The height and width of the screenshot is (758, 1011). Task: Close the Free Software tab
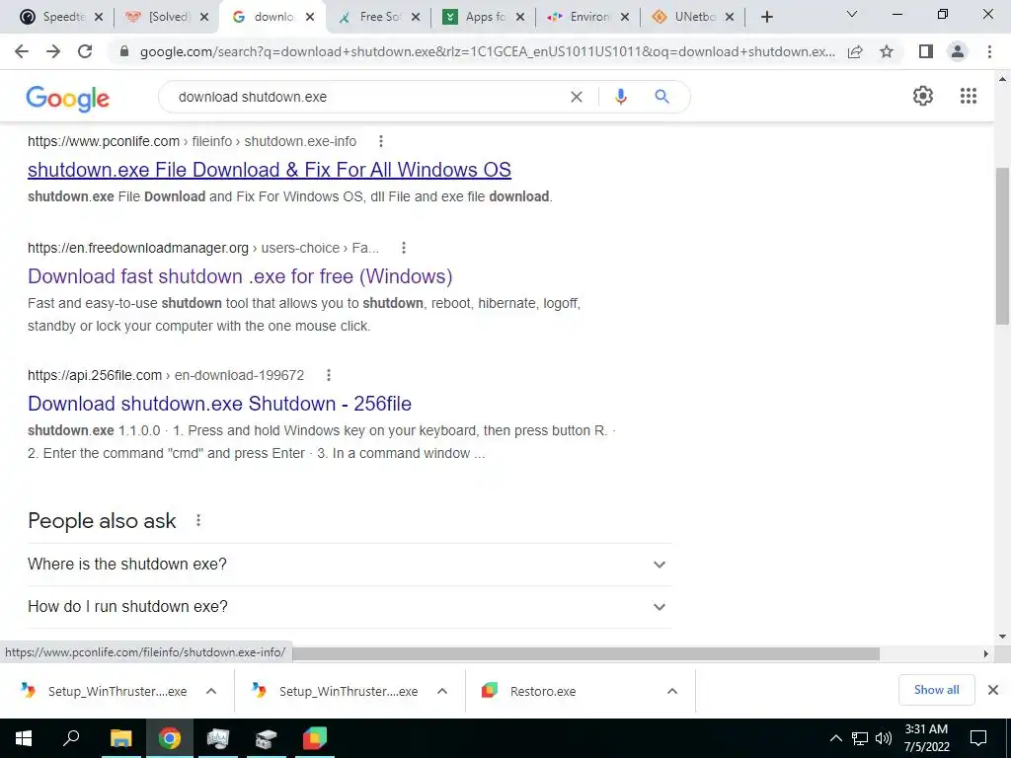click(x=416, y=17)
